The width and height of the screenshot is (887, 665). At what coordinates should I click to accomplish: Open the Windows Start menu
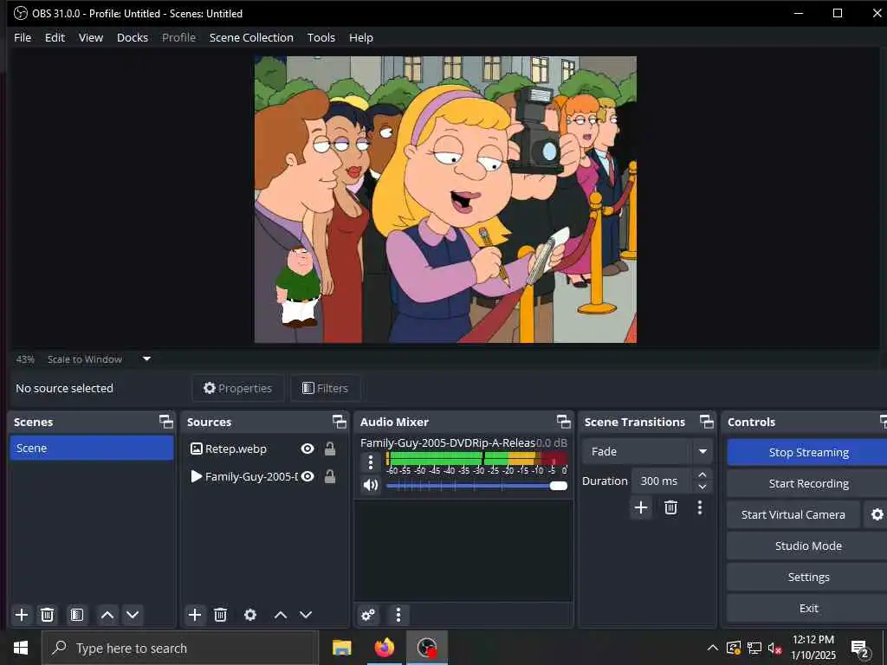click(x=21, y=648)
